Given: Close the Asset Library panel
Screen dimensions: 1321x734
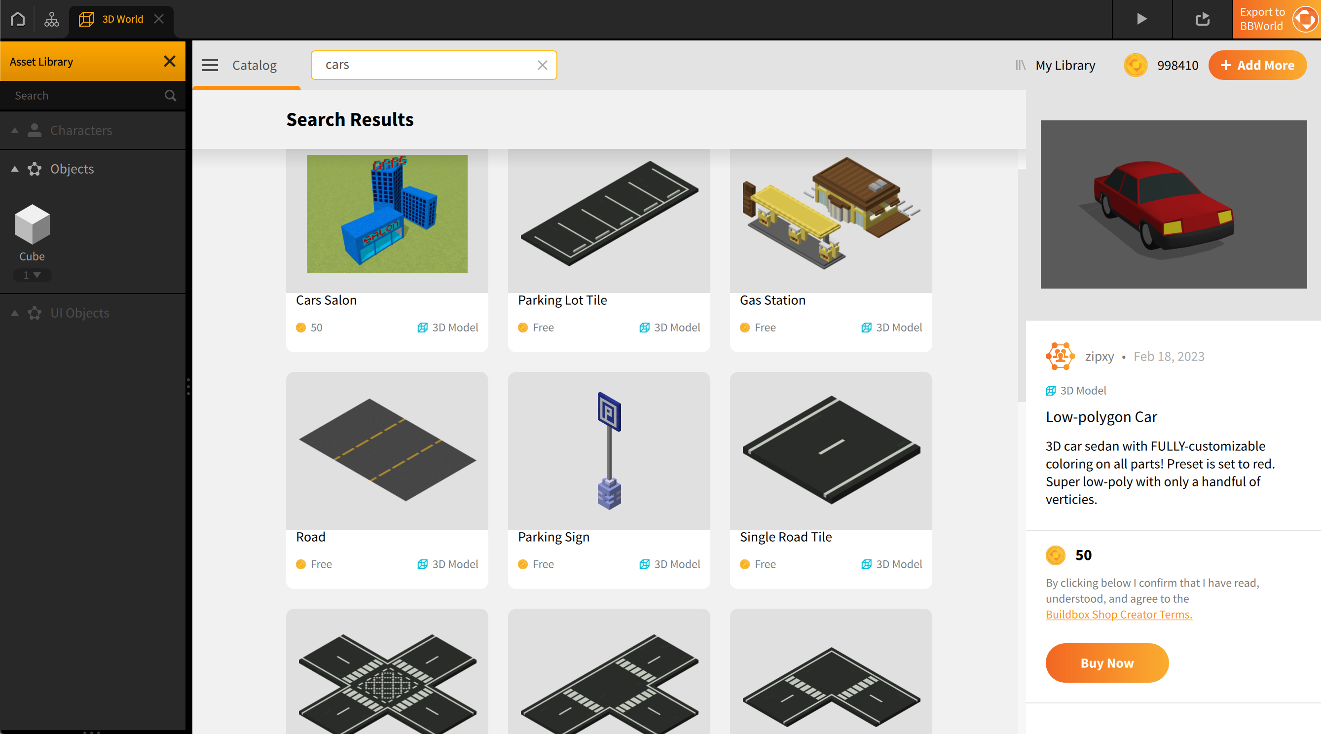Looking at the screenshot, I should click(x=169, y=62).
